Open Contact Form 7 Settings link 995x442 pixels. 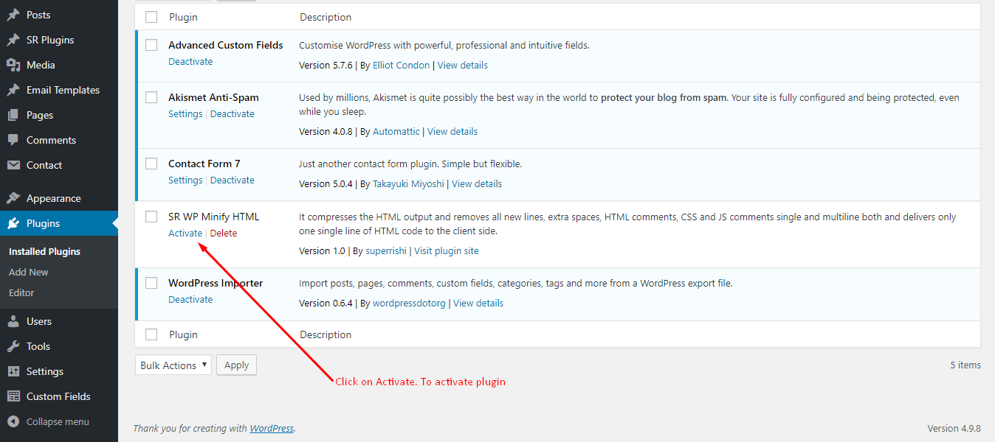click(185, 180)
